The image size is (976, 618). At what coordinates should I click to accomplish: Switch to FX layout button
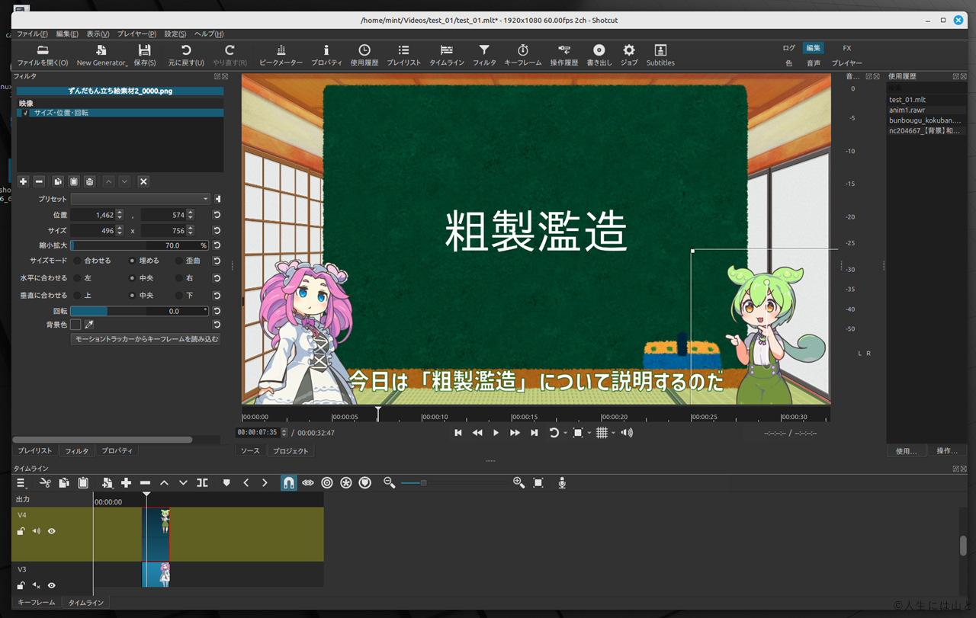(847, 48)
